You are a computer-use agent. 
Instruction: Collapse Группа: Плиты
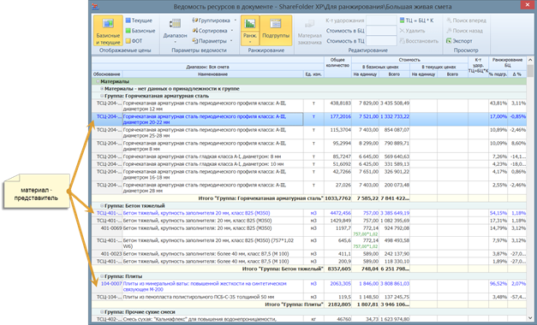pos(102,276)
